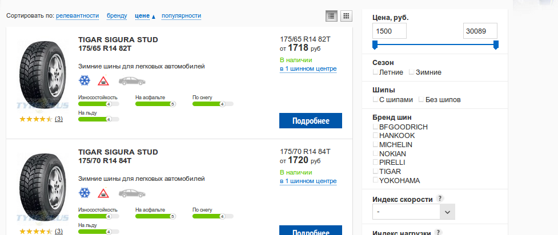558x235 pixels.
Task: Click star rating of 175/70 R14 tire
Action: click(x=35, y=232)
